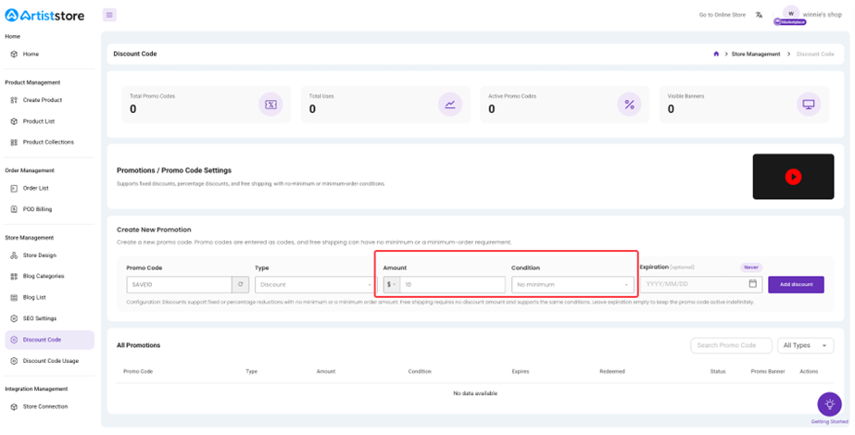855x435 pixels.
Task: Click the Visible Banners monitor icon
Action: tap(808, 104)
